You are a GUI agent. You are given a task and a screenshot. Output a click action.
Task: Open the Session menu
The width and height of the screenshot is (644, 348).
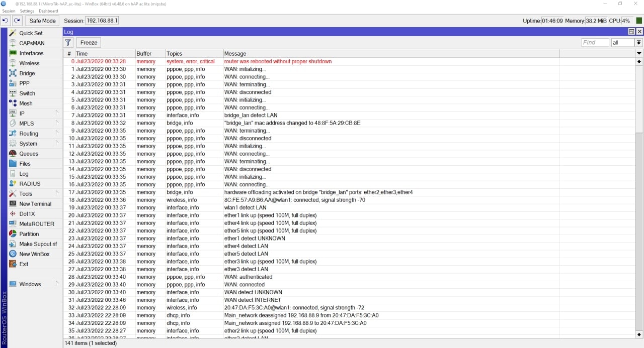tap(9, 11)
